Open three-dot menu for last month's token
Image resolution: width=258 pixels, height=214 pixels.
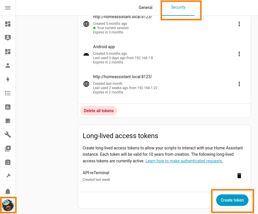coord(239,84)
